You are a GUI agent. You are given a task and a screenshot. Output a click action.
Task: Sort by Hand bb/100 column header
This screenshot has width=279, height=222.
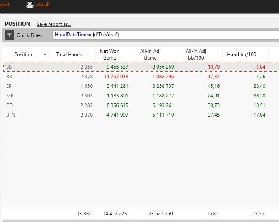242,55
